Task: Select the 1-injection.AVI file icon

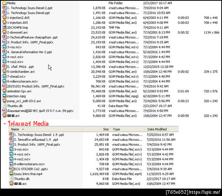Action: coord(4,23)
